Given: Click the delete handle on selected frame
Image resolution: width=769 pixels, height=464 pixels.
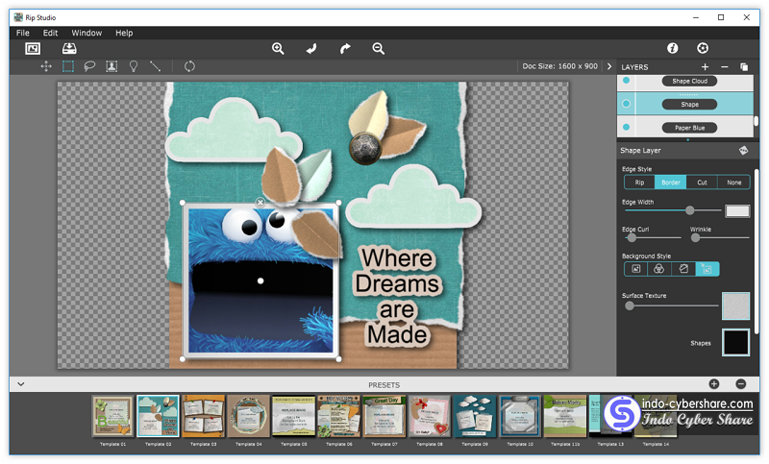Looking at the screenshot, I should pos(260,202).
